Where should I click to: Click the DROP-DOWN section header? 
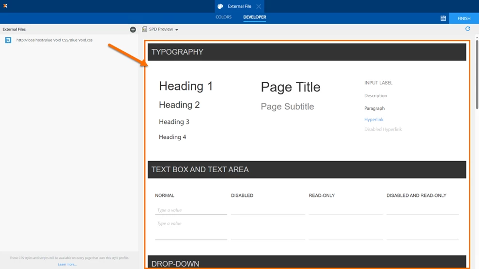click(x=307, y=262)
